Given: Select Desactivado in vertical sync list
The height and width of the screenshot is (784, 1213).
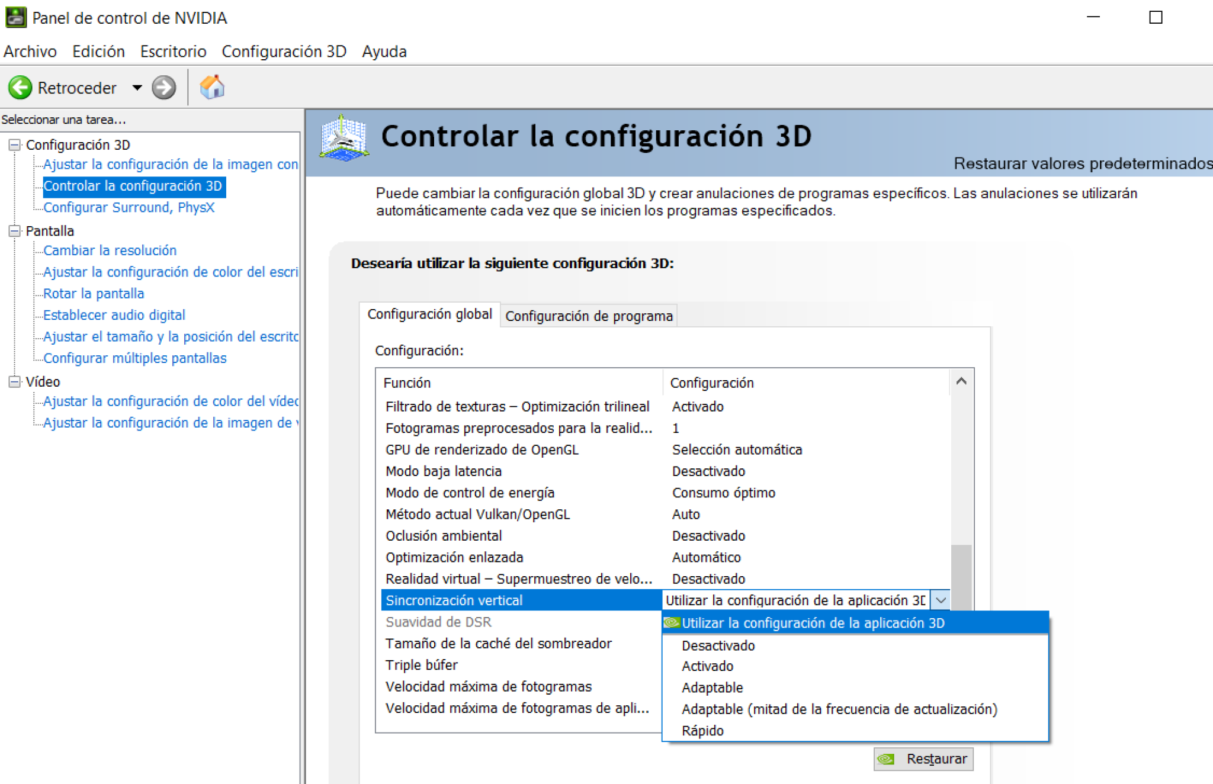Looking at the screenshot, I should point(718,645).
